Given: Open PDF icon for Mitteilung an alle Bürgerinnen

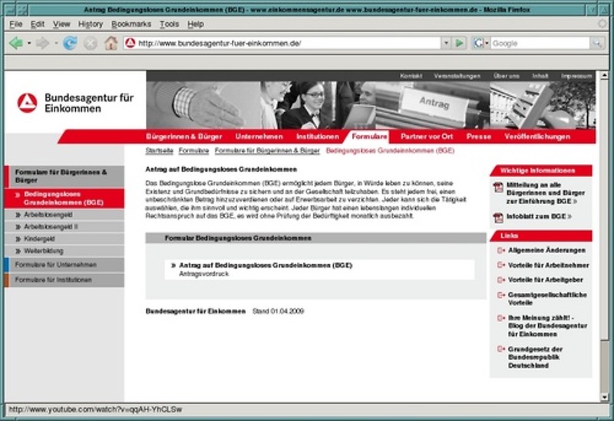Looking at the screenshot, I should [498, 187].
